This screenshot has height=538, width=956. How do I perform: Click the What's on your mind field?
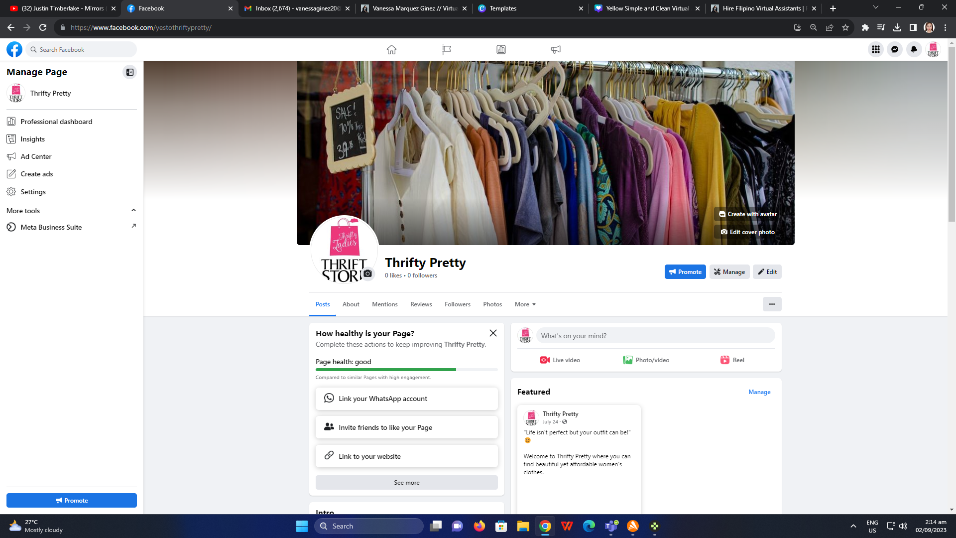tap(655, 336)
